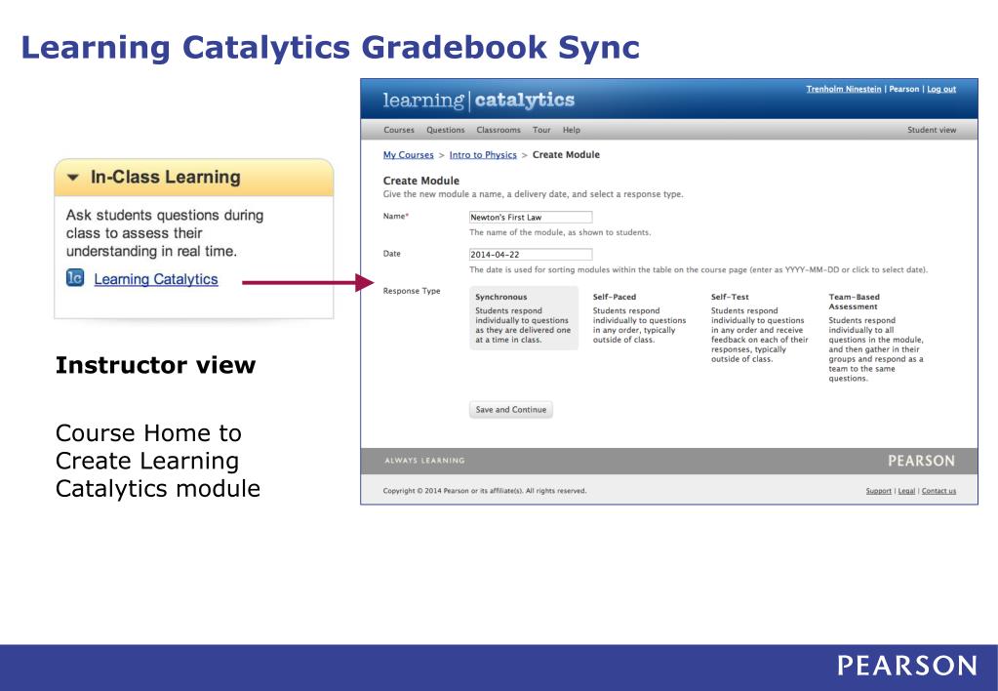998x691 pixels.
Task: Click the Response Type label
Action: (411, 291)
